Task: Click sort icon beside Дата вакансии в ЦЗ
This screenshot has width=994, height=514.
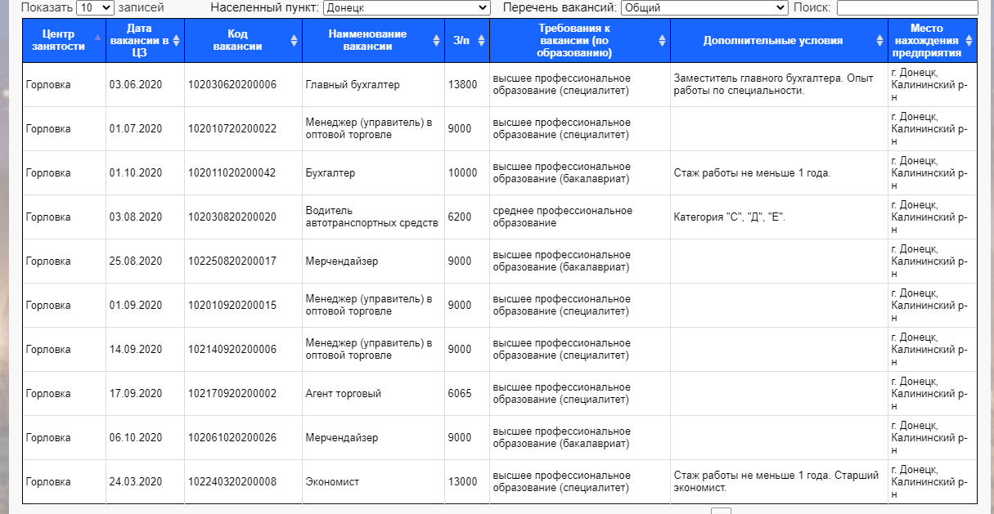Action: point(177,40)
